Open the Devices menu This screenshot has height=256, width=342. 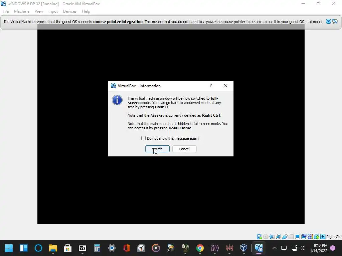point(70,11)
